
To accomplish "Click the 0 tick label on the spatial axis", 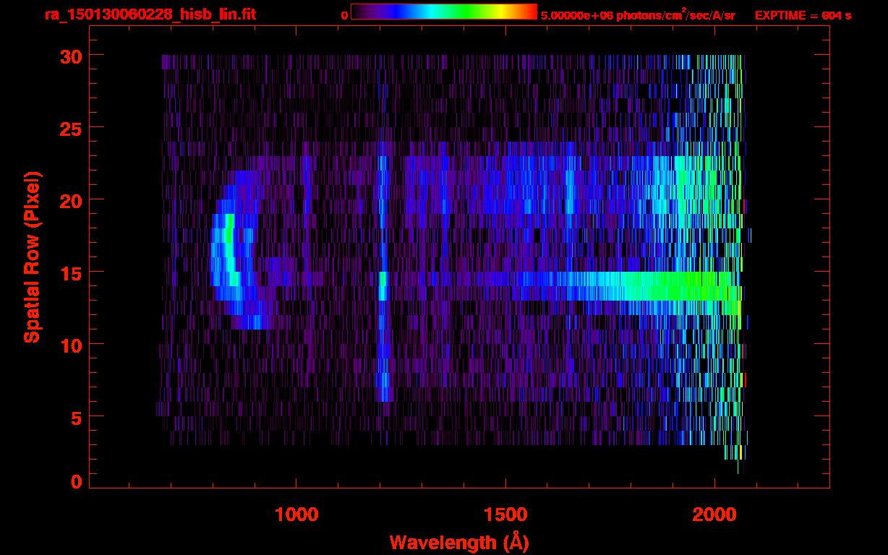I will tap(76, 481).
